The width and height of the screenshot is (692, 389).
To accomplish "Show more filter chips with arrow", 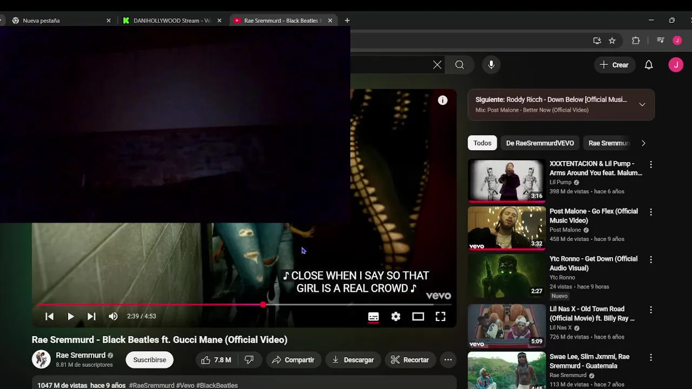I will click(x=643, y=143).
